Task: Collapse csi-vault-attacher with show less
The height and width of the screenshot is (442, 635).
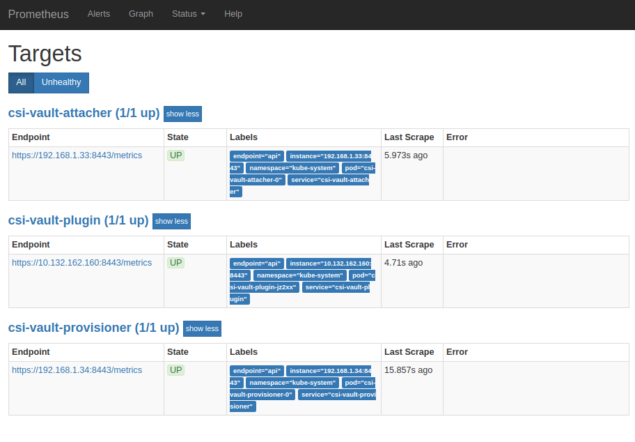Action: coord(182,114)
